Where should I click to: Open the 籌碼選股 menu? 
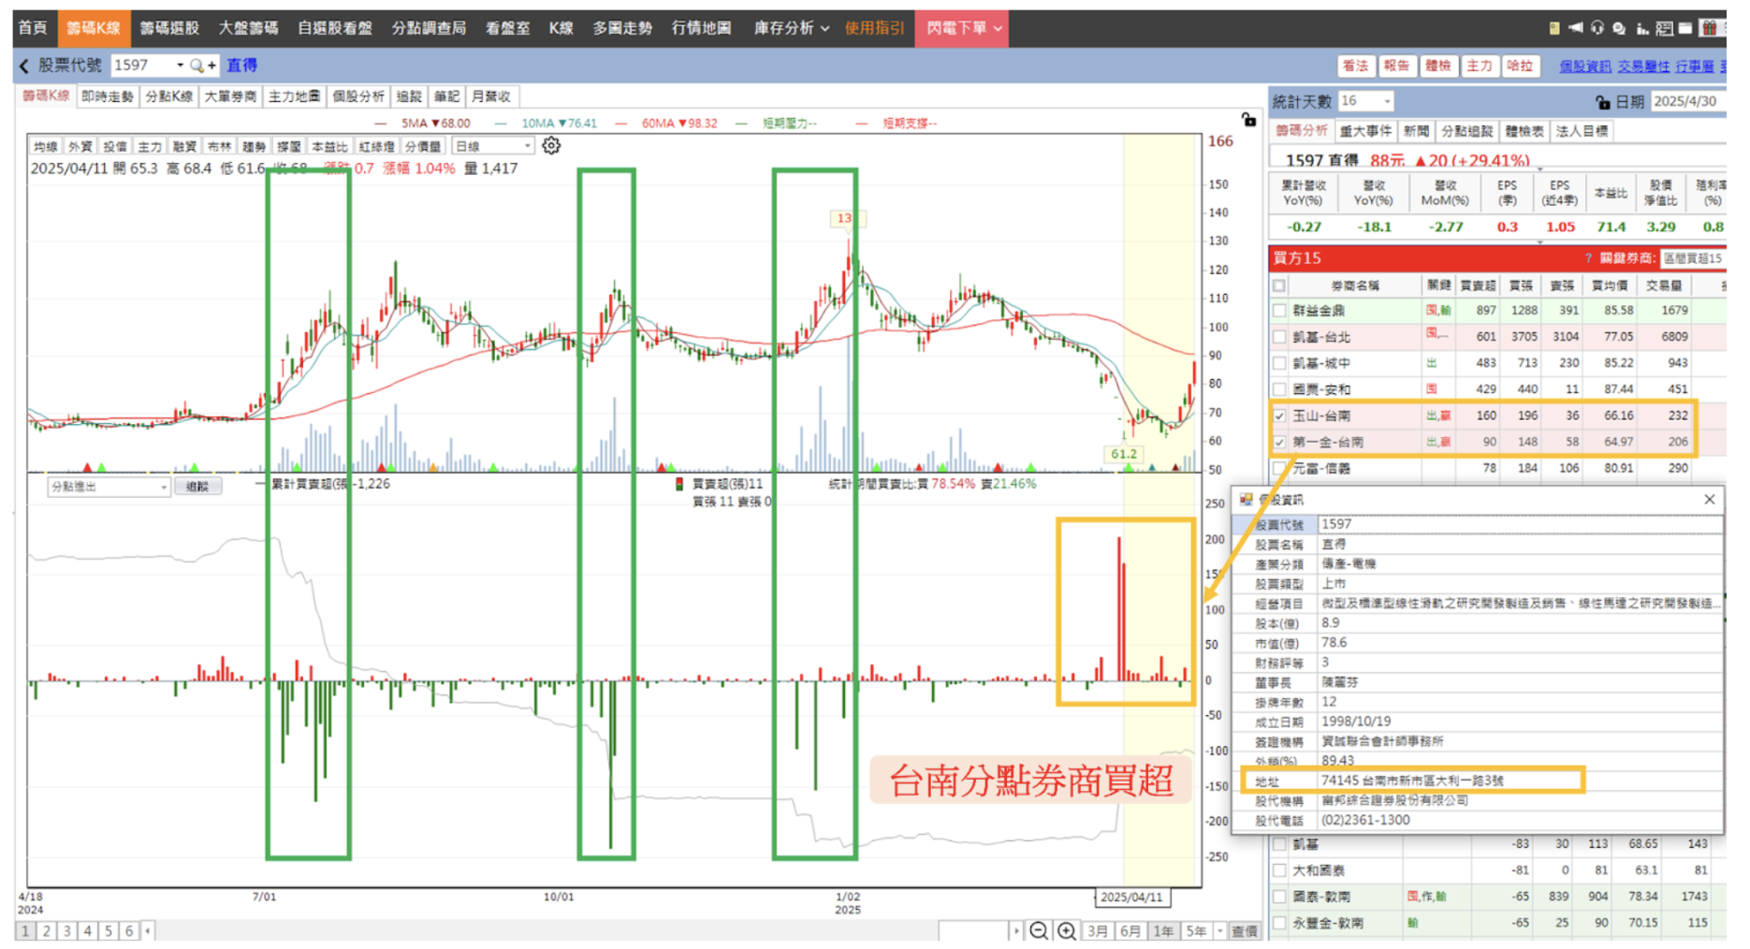[x=169, y=28]
